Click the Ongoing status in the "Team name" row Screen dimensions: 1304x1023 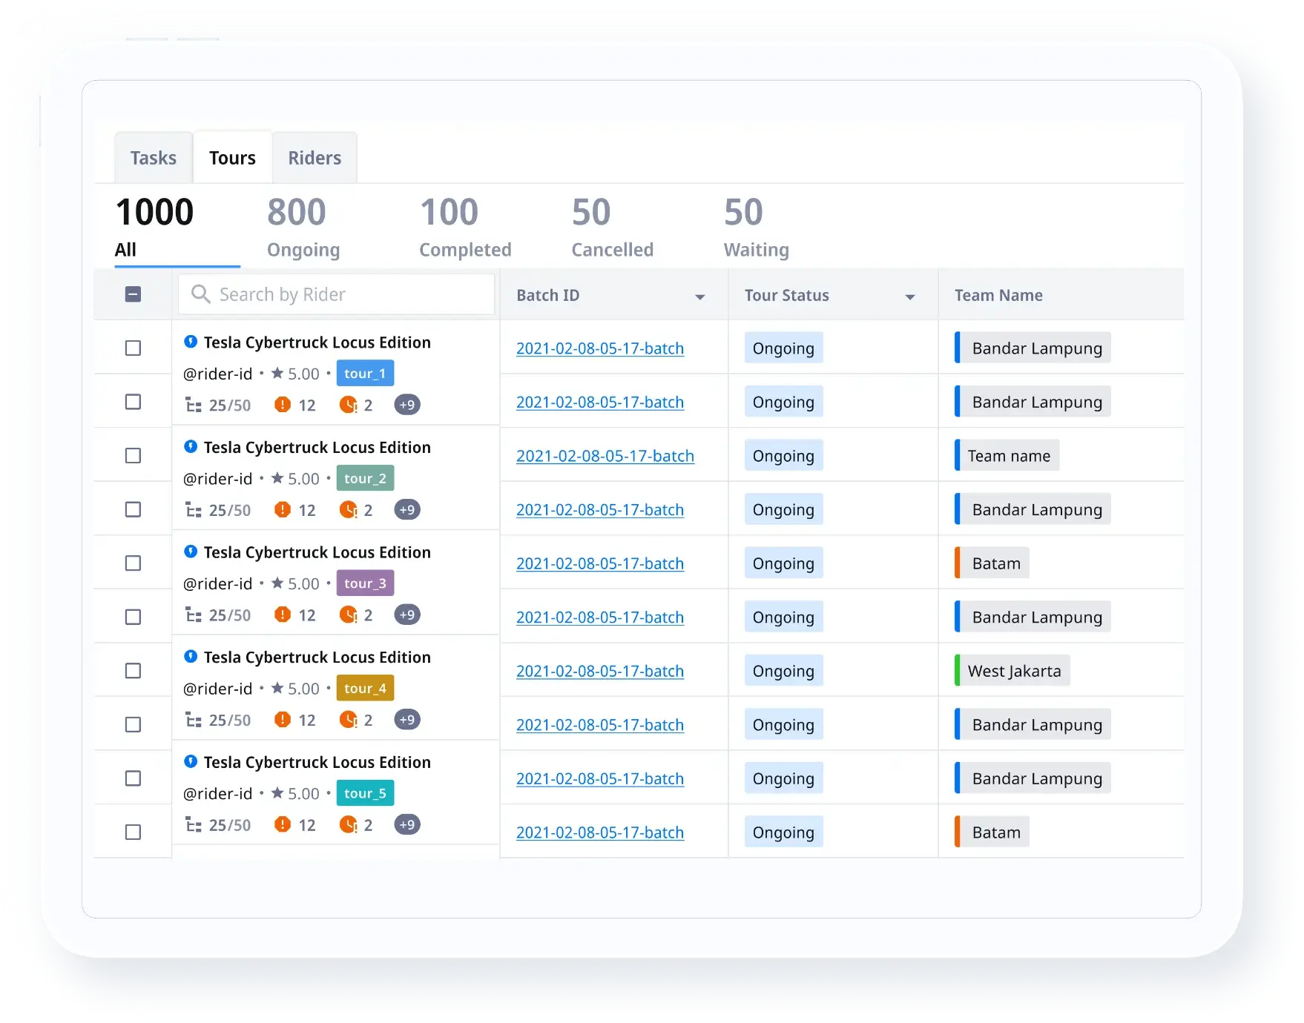pos(783,456)
